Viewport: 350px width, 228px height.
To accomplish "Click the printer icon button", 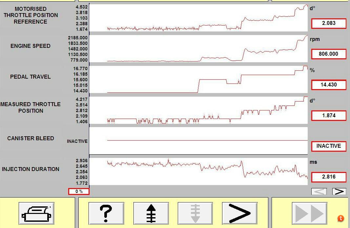I will point(36,213).
